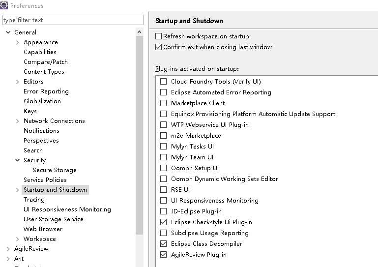378x267 pixels.
Task: Uncheck Eclipse Checkstyle Ui Plug-in
Action: pyautogui.click(x=164, y=222)
